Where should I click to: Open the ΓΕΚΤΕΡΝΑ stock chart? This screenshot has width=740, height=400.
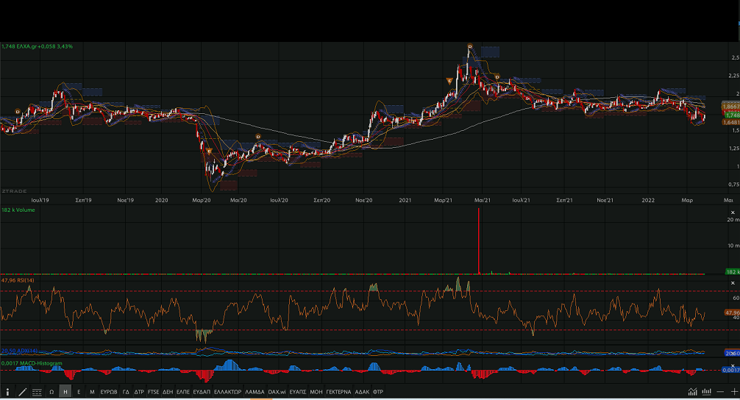[338, 393]
